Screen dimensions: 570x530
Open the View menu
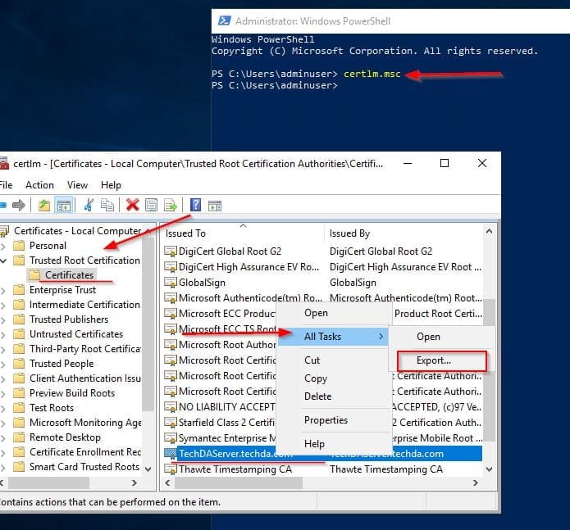click(x=77, y=185)
